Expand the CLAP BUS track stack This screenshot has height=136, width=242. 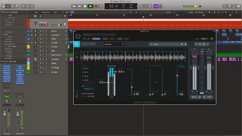click(32, 35)
